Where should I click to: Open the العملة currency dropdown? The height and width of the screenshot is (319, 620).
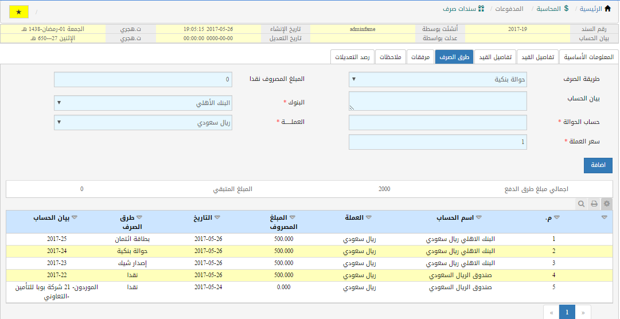(x=143, y=123)
